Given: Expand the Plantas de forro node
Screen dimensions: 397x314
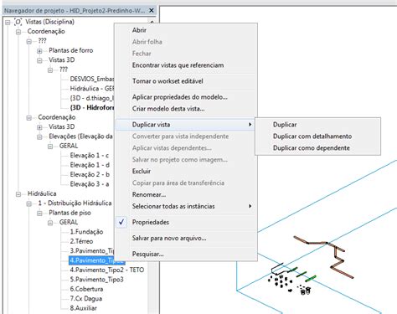Looking at the screenshot, I should pyautogui.click(x=39, y=51).
